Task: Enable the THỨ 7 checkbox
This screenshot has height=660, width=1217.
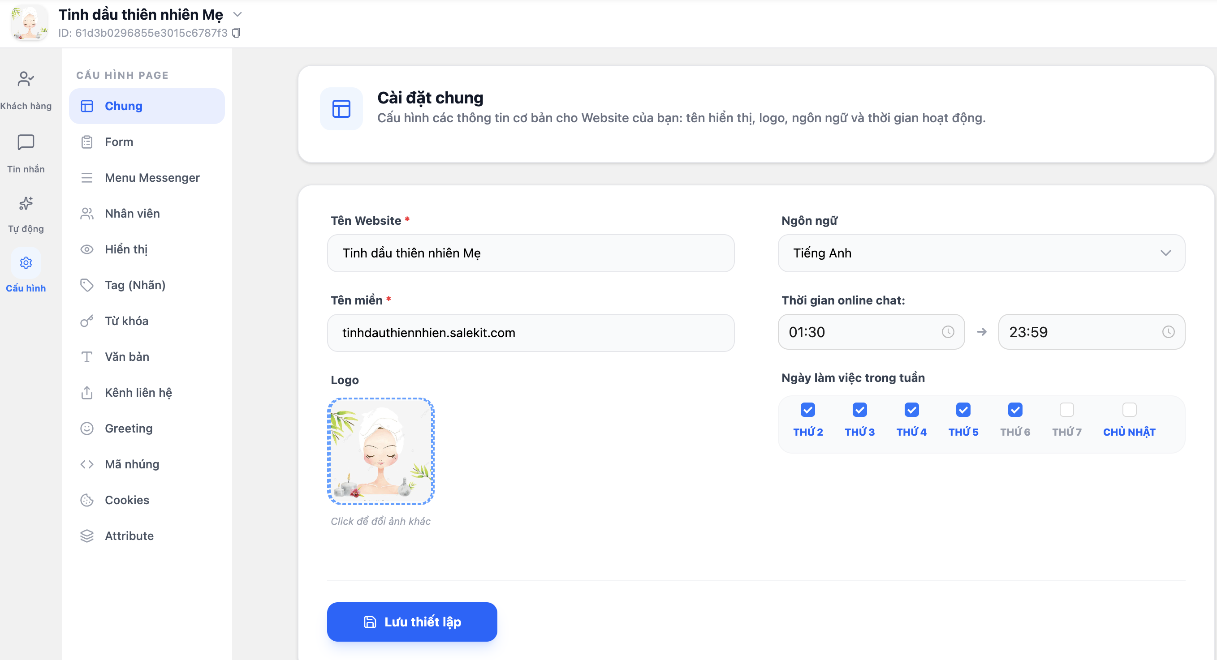Action: point(1066,409)
